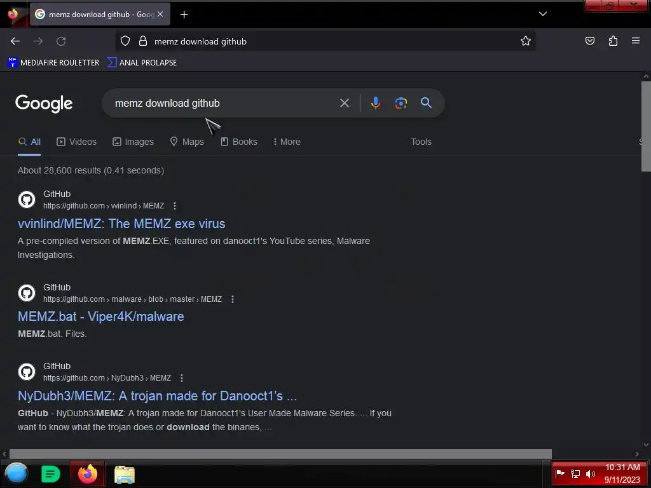
Task: Submit search with magnifying glass icon
Action: 426,103
